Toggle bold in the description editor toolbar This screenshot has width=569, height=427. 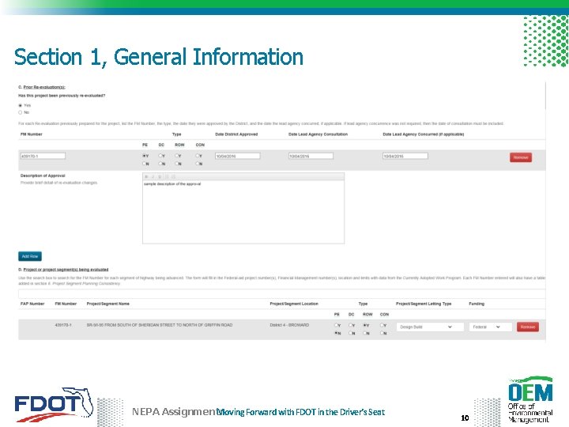click(146, 177)
